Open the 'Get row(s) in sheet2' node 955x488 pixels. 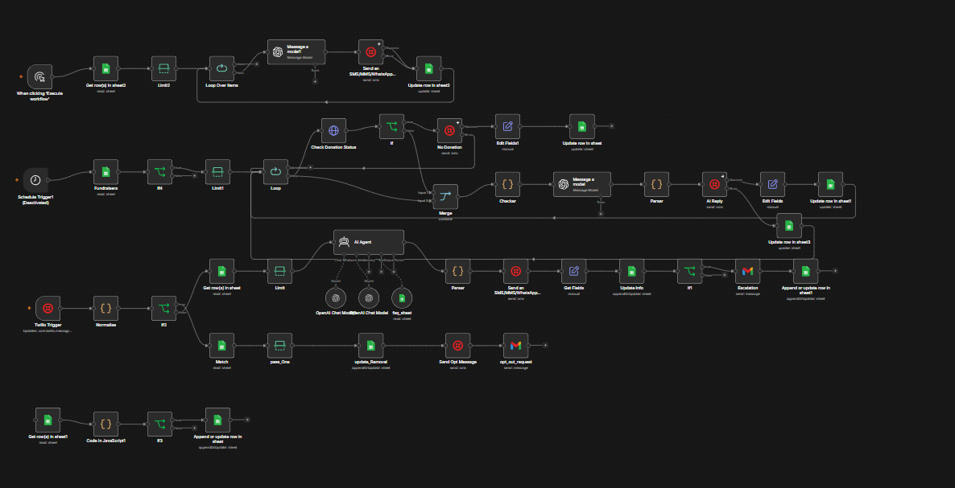tap(105, 68)
